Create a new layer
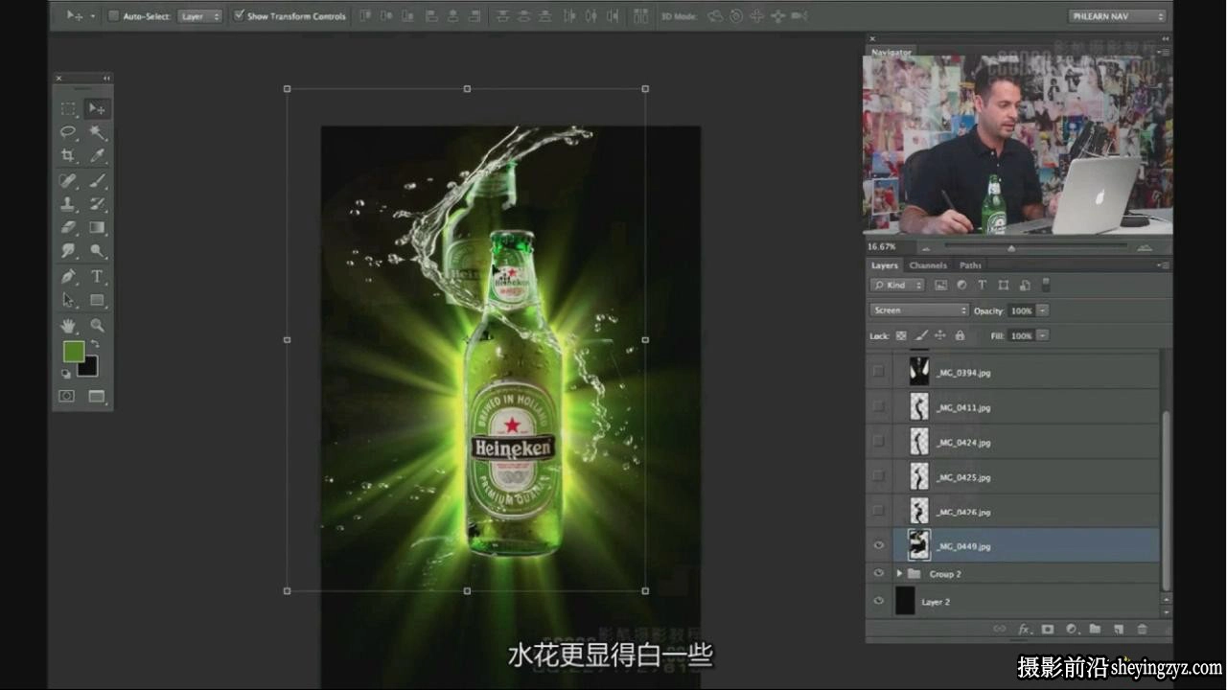Image resolution: width=1227 pixels, height=690 pixels. pos(1118,630)
